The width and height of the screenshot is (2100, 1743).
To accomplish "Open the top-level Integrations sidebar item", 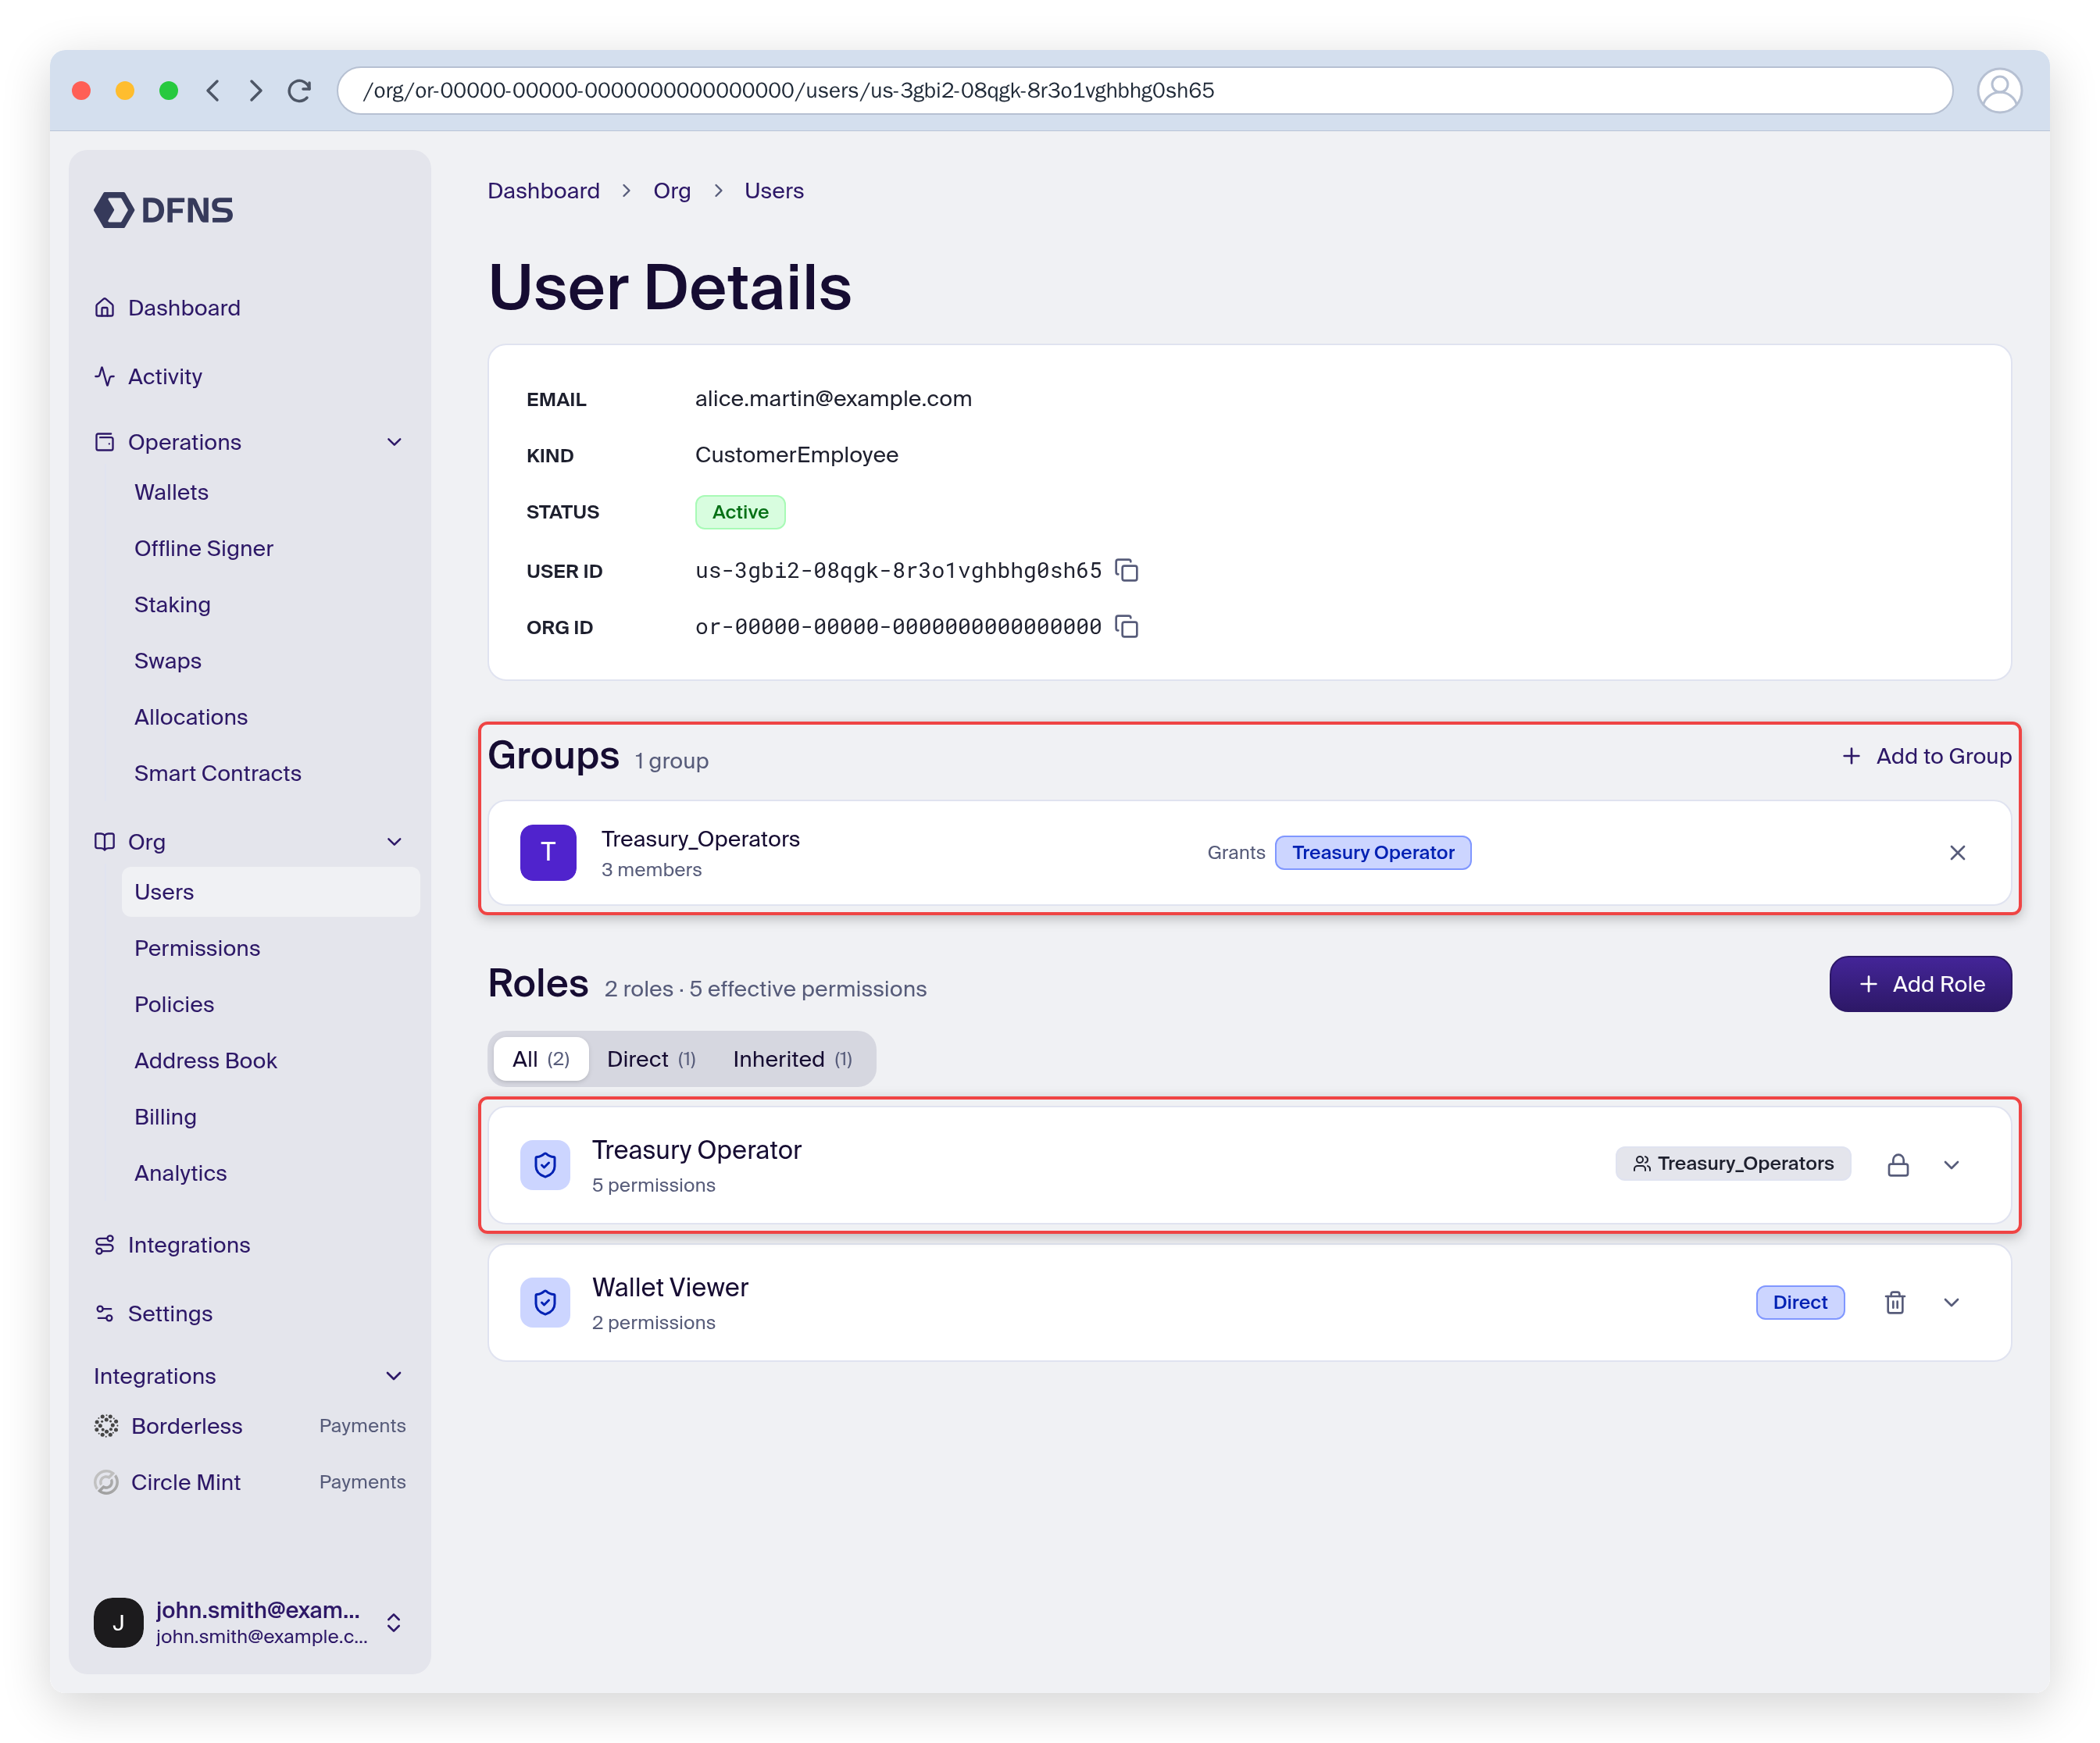I will point(173,1246).
